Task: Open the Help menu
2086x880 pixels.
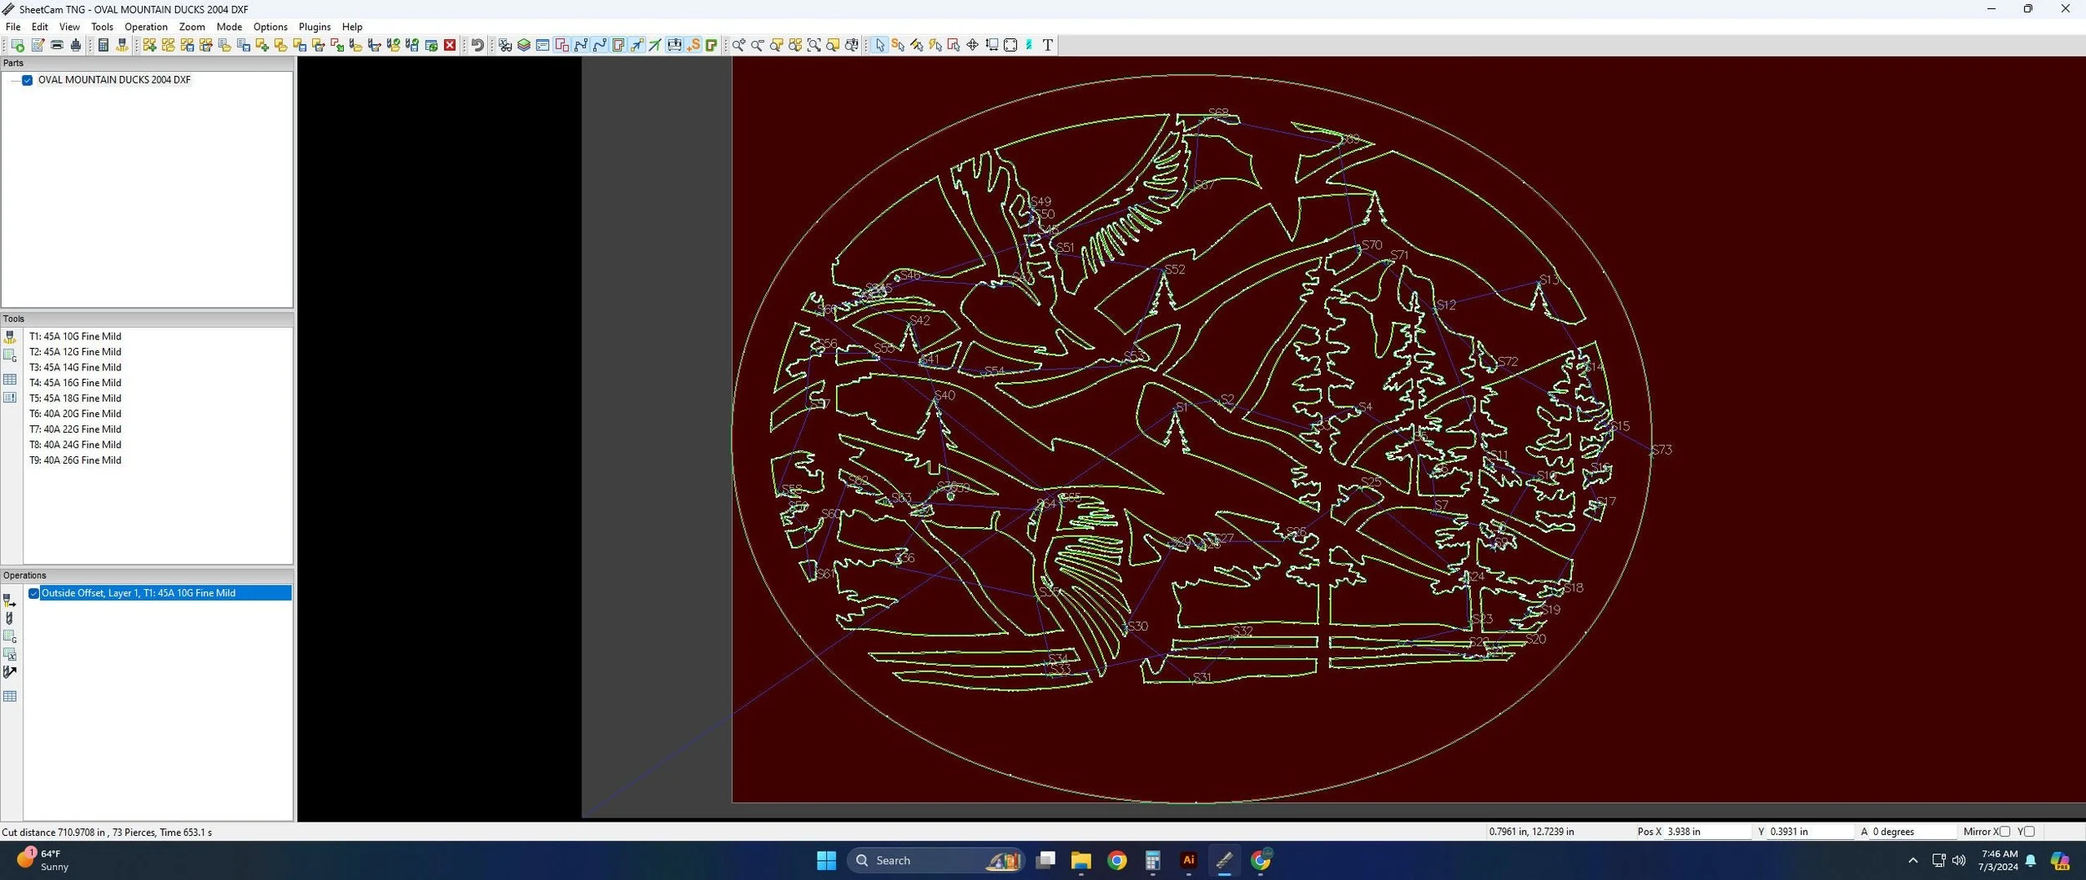Action: click(352, 27)
